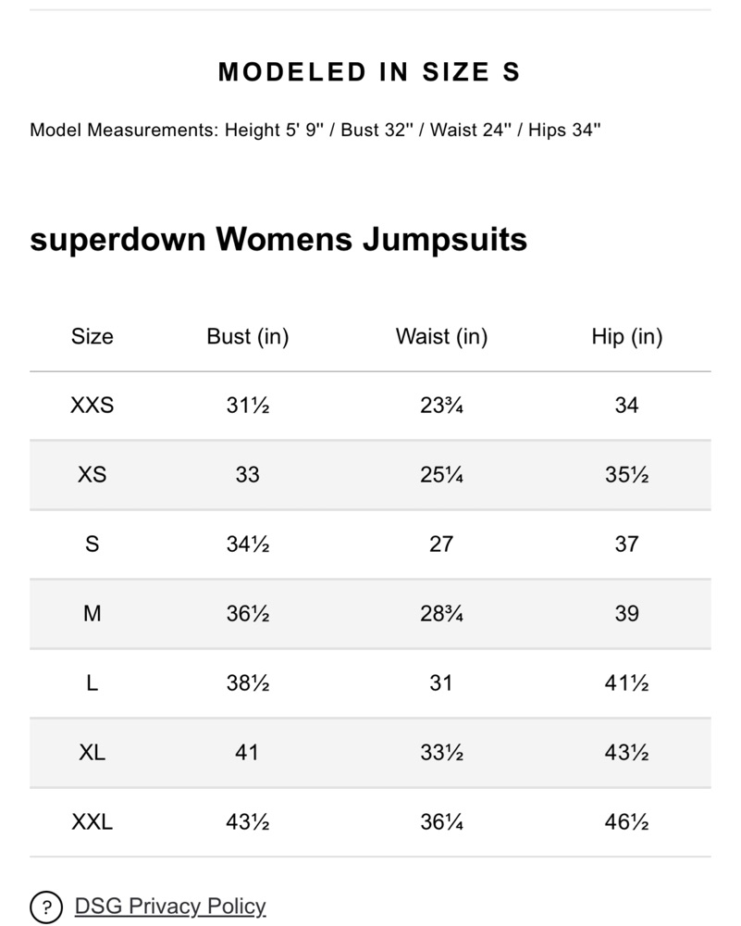Click the superdown Womens Jumpsuits heading
This screenshot has height=926, width=741.
(278, 240)
